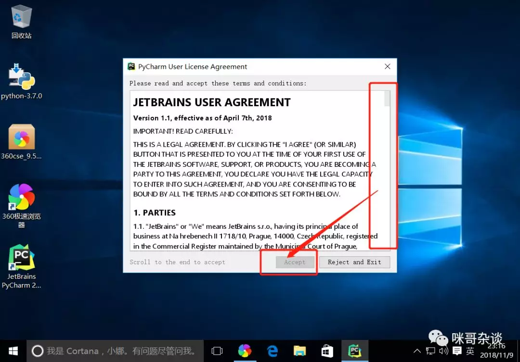Image resolution: width=520 pixels, height=362 pixels.
Task: Click 'Please read and accept these terms' label
Action: [218, 84]
